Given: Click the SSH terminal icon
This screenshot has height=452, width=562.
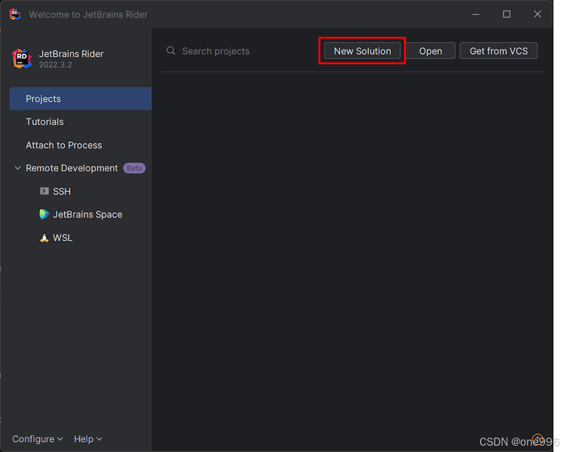Looking at the screenshot, I should (x=44, y=191).
